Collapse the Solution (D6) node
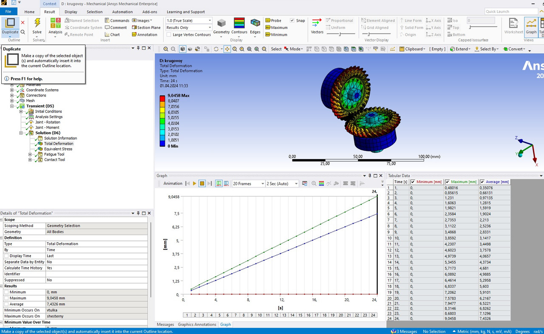Viewport: 544px width, 334px height. tap(21, 133)
